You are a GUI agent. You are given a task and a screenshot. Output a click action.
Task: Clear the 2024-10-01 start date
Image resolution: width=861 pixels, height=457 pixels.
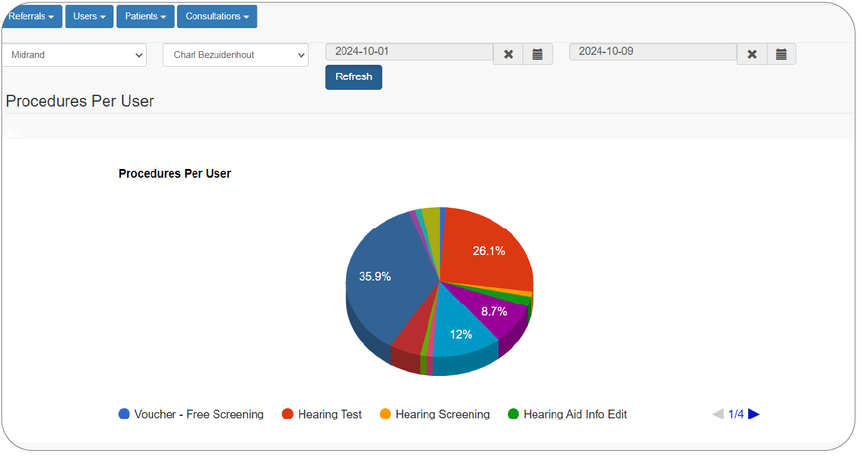click(507, 54)
